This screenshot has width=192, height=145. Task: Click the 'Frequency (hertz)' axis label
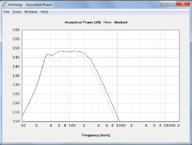pos(96,135)
